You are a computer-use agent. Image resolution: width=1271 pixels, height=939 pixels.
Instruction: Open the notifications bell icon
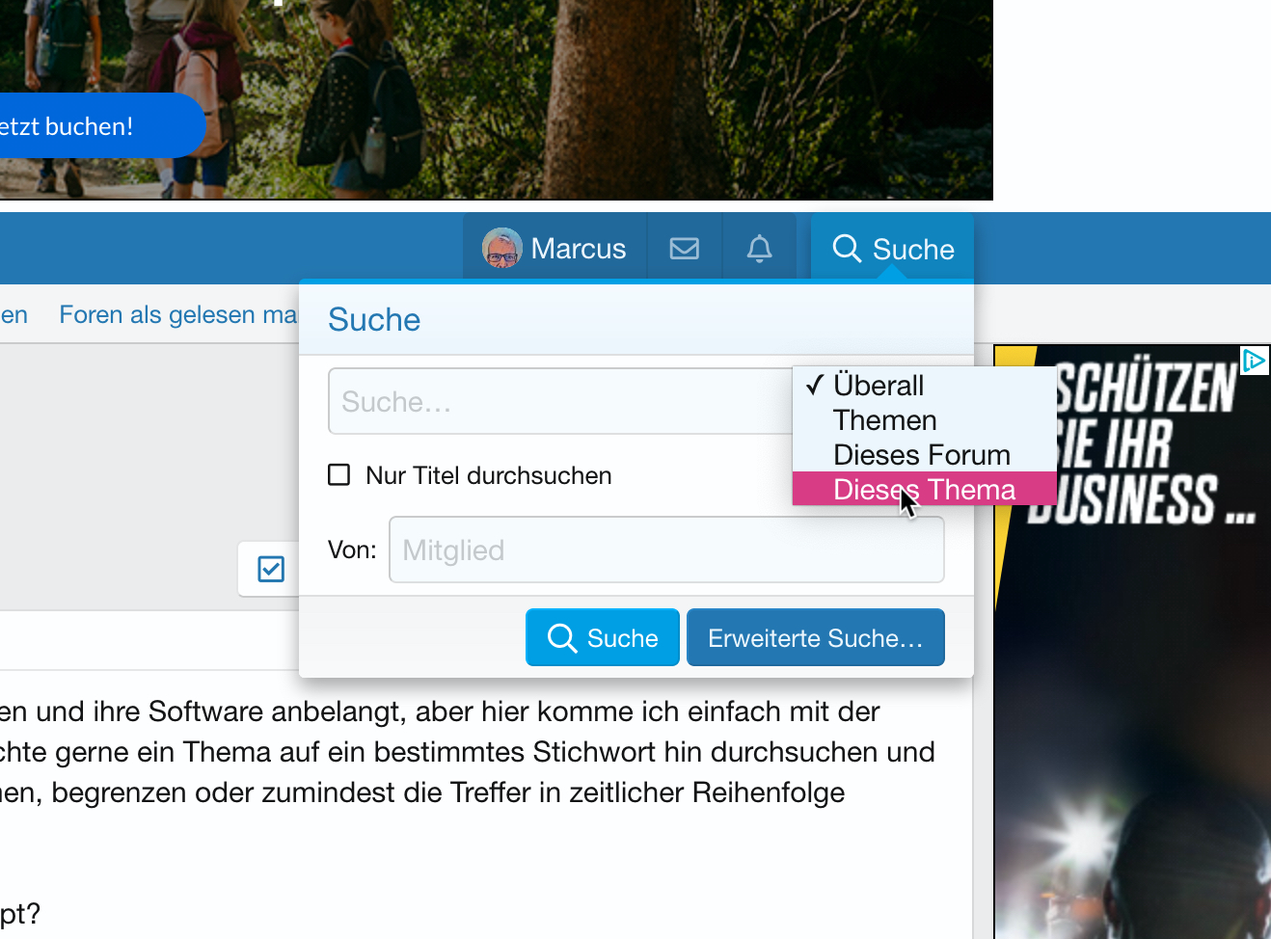(760, 249)
